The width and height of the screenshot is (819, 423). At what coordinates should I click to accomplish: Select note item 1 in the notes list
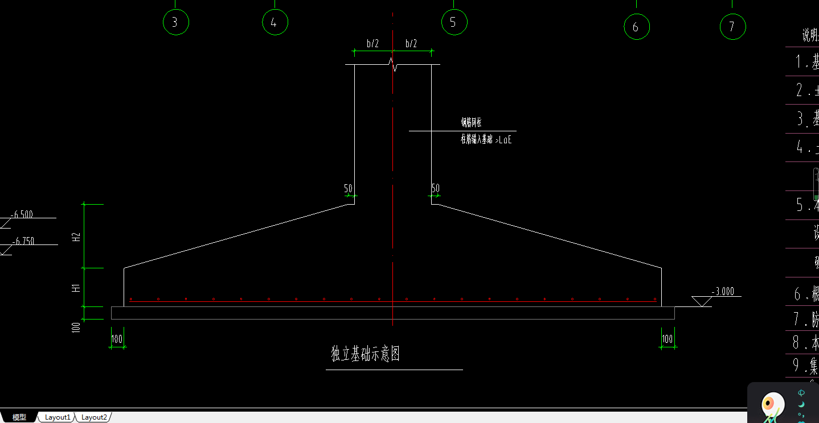807,62
